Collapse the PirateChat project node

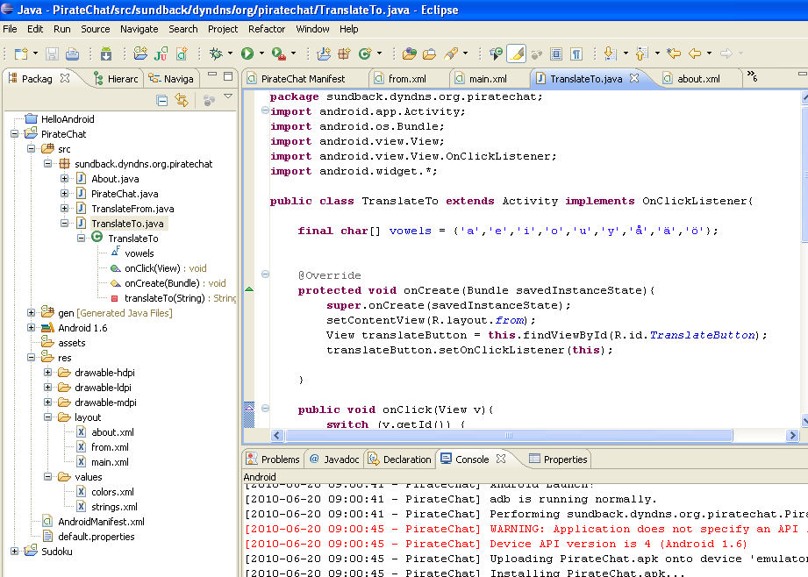(x=14, y=134)
